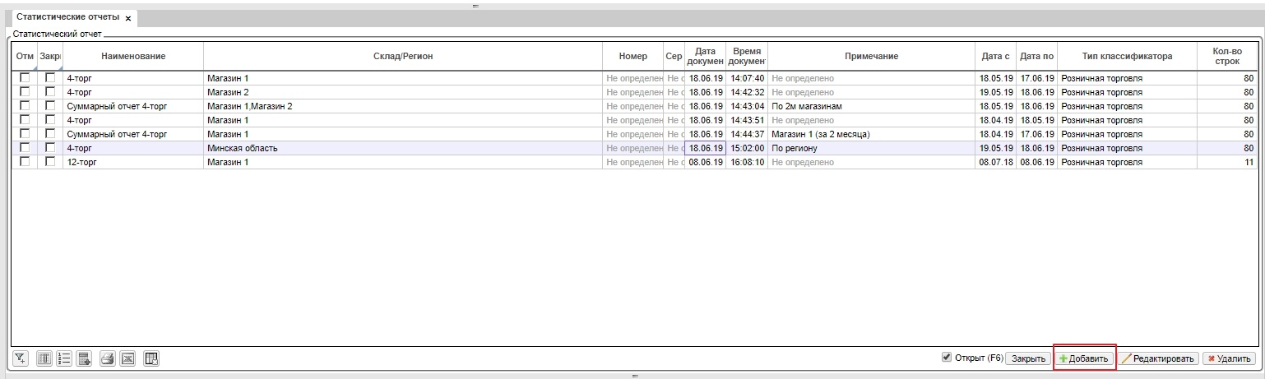Click the table with X icon
1265x379 pixels.
[151, 358]
